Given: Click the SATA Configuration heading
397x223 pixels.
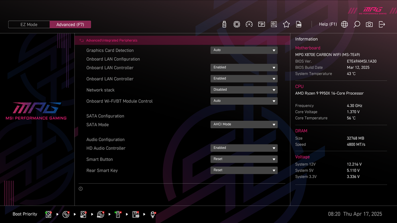Looking at the screenshot, I should [105, 116].
